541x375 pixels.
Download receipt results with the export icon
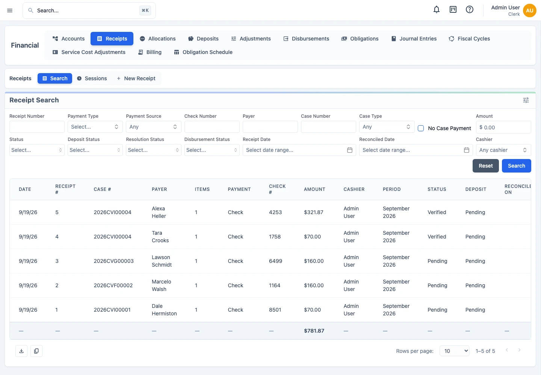click(x=21, y=351)
